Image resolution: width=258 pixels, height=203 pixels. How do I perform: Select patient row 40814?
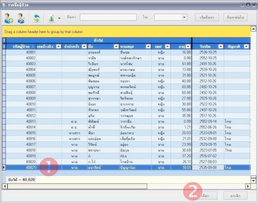tap(126, 127)
